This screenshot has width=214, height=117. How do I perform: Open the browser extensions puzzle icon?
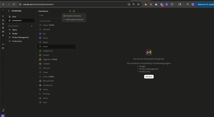coord(172,4)
